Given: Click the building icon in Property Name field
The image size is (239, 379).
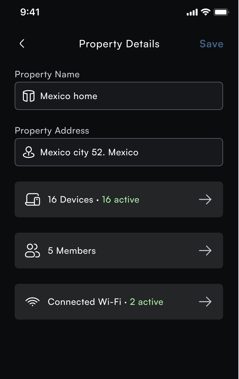Looking at the screenshot, I should (29, 96).
